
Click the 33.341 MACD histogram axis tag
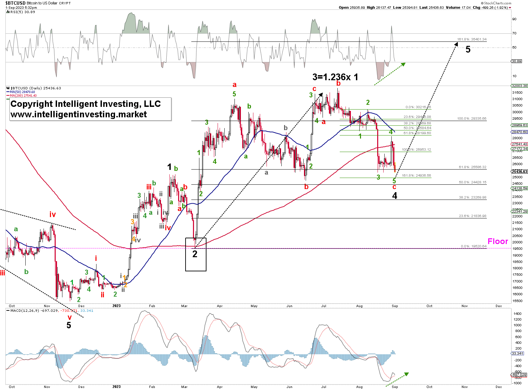coord(518,353)
